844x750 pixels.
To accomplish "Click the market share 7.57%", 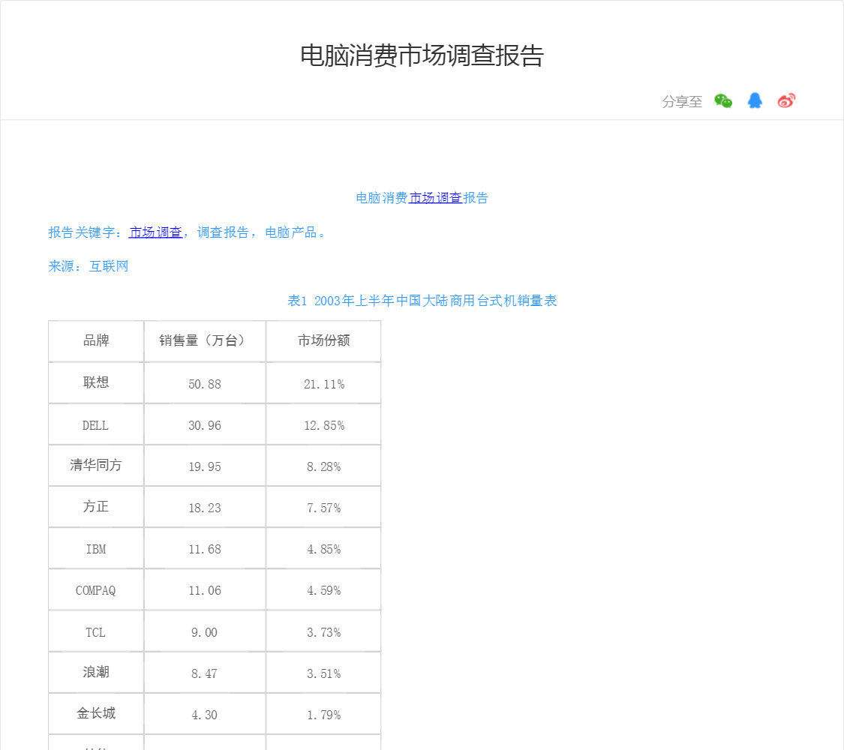I will point(324,508).
